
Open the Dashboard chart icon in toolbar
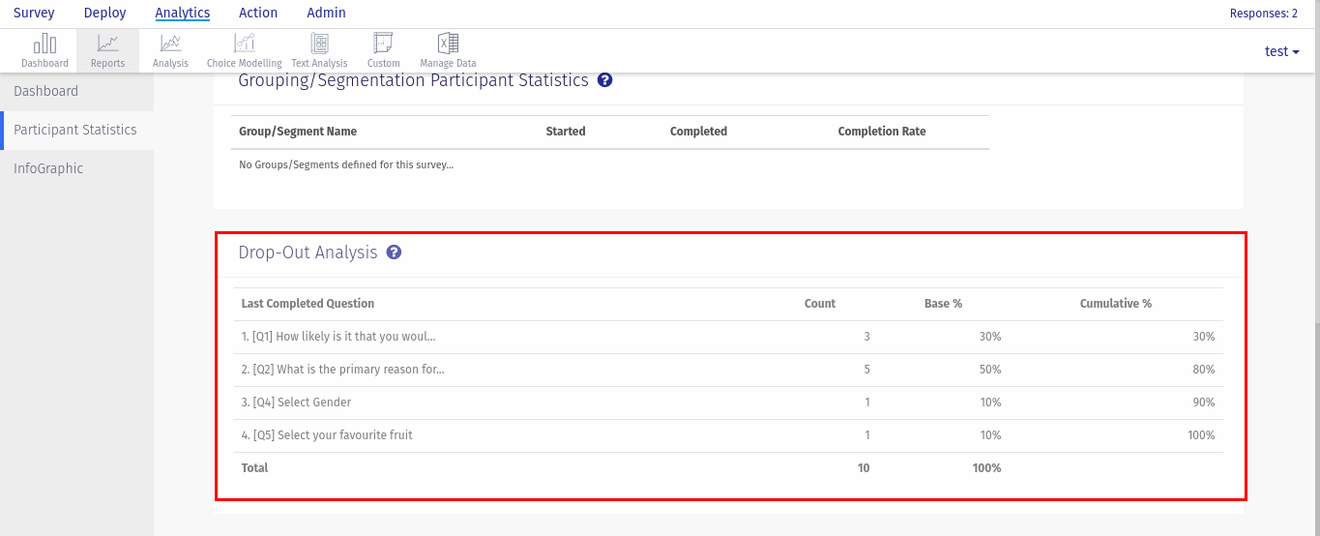[44, 50]
